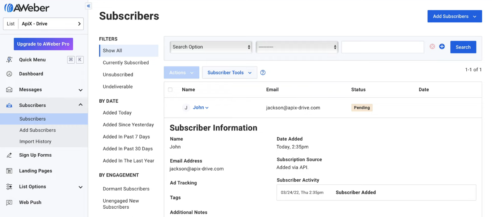This screenshot has height=217, width=492.
Task: Add another search filter with the plus icon
Action: [x=442, y=46]
